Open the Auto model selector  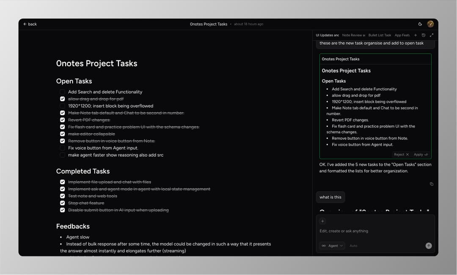click(353, 246)
